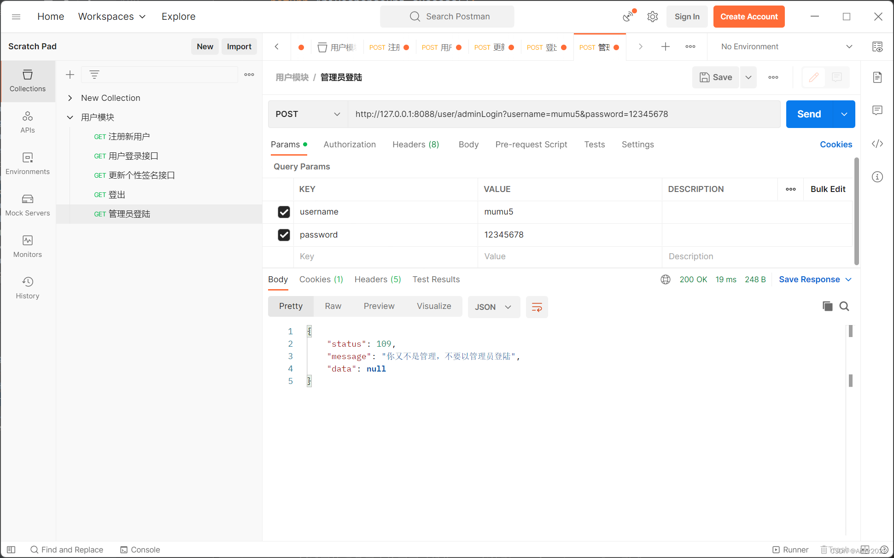
Task: Search within the response body
Action: coord(844,306)
